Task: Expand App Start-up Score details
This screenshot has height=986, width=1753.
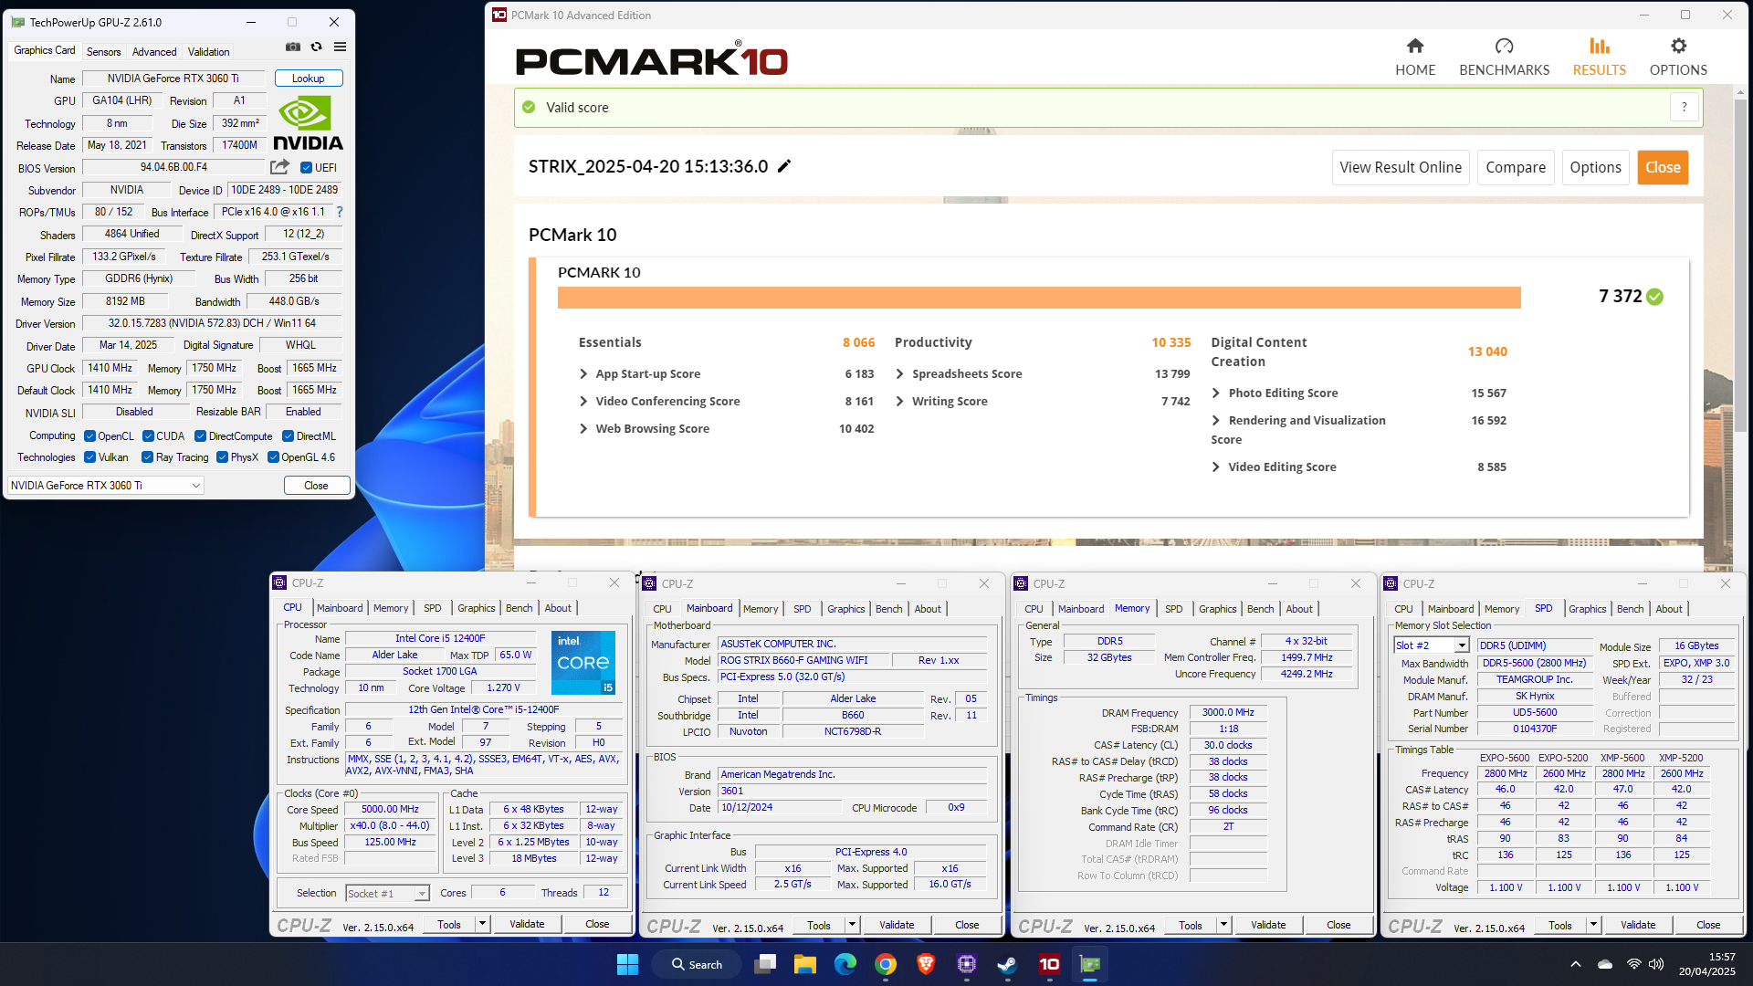Action: click(x=583, y=373)
